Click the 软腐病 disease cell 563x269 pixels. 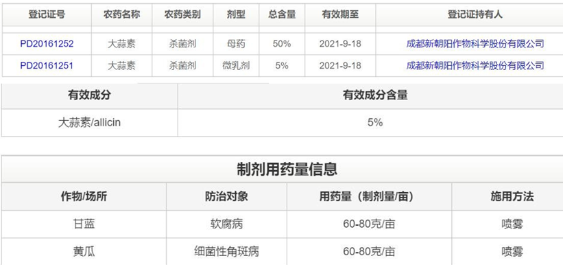[x=226, y=224]
